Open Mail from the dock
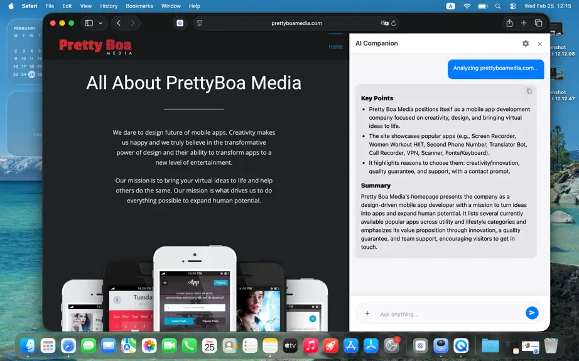This screenshot has width=579, height=361. (109, 345)
